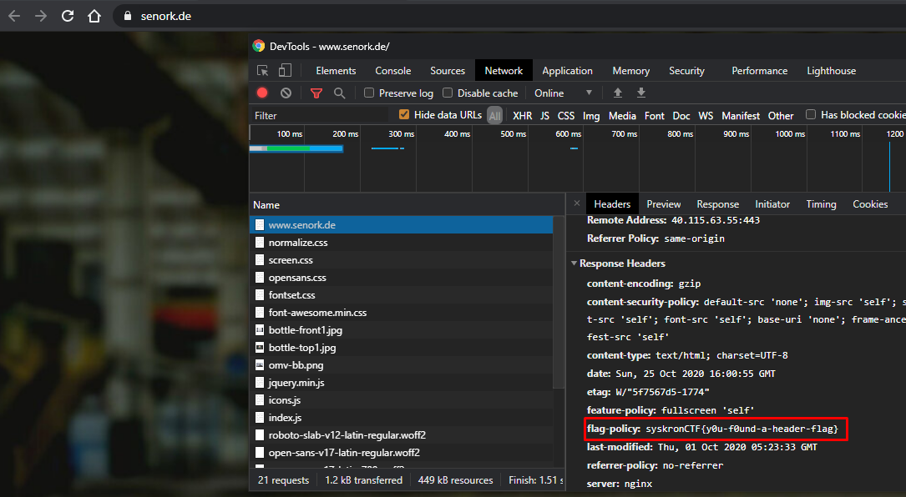Import a HAR file with upload arrow
This screenshot has width=906, height=497.
click(618, 93)
